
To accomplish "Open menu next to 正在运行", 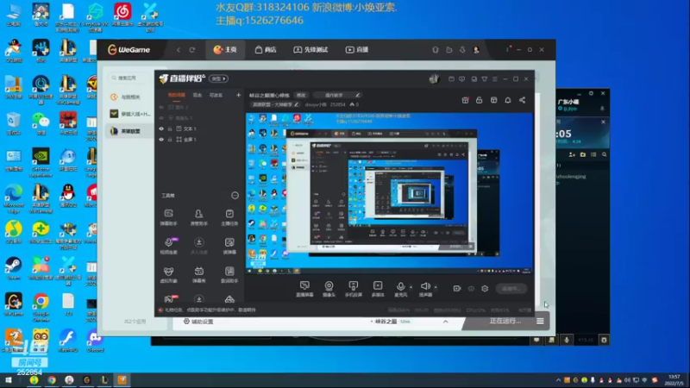I will (x=540, y=321).
